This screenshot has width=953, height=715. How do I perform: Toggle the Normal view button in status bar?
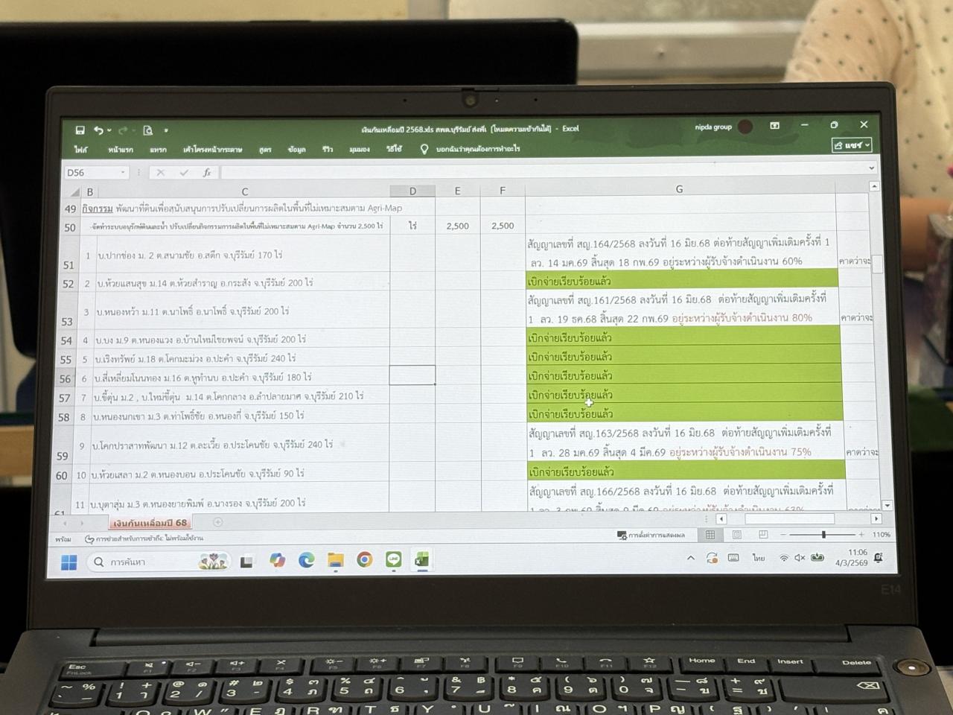coord(710,535)
